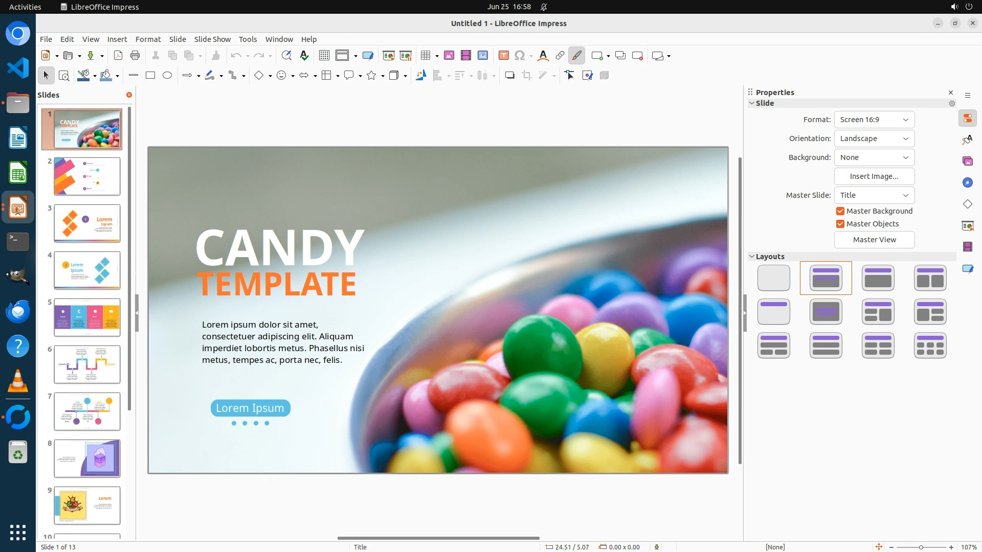Open the Format dropdown showing Screen 16:9
Screen dimensions: 982x552
pyautogui.click(x=874, y=120)
